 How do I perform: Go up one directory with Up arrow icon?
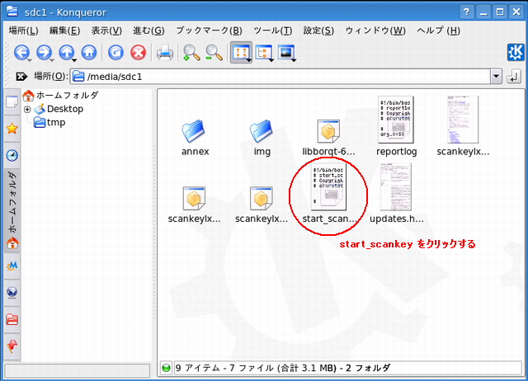[66, 52]
